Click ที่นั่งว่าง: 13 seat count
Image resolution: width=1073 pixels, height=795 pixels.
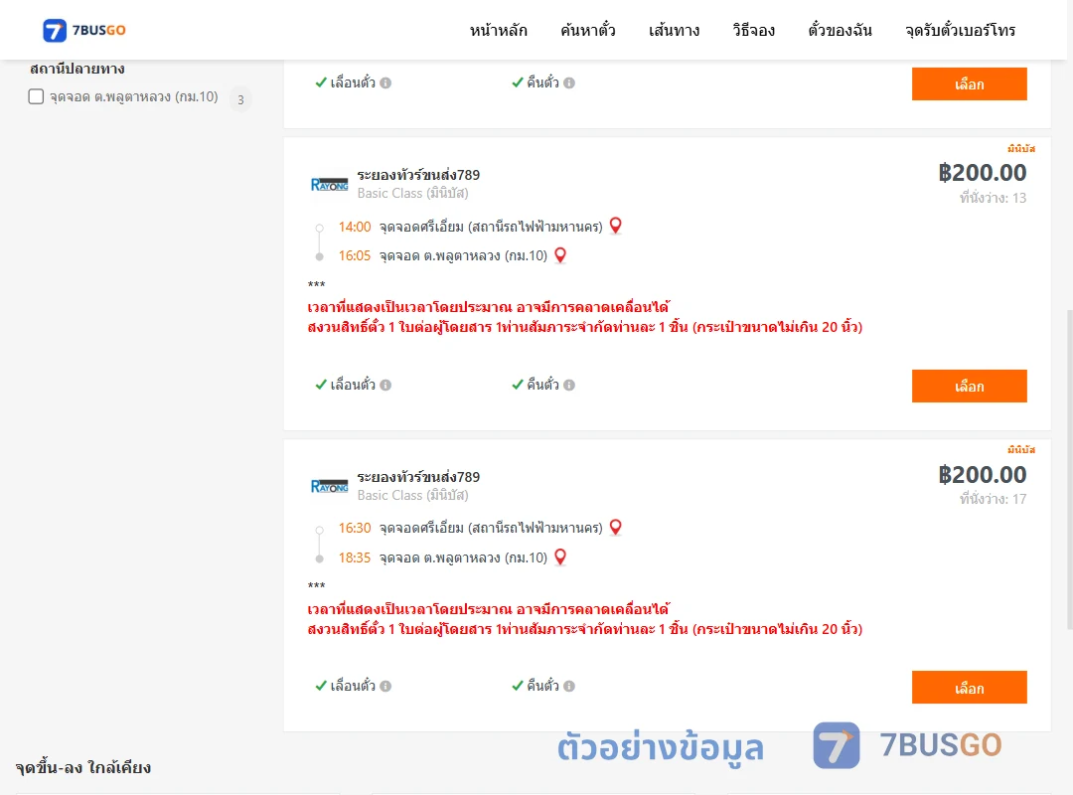tap(993, 198)
